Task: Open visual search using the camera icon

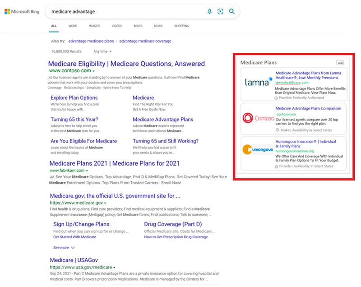Action: (x=220, y=11)
